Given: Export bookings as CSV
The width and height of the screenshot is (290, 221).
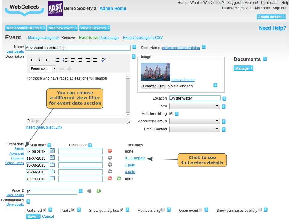Looking at the screenshot, I should (143, 37).
